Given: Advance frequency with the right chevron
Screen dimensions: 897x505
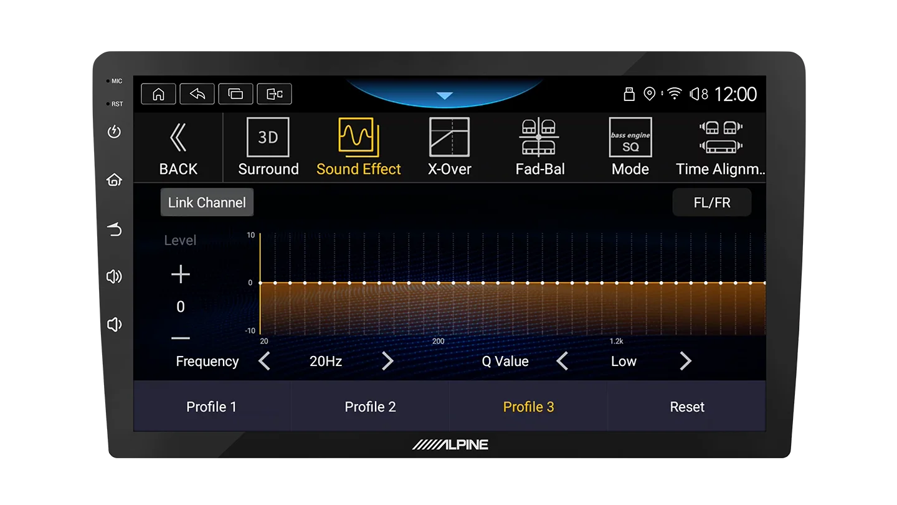Looking at the screenshot, I should pos(387,361).
